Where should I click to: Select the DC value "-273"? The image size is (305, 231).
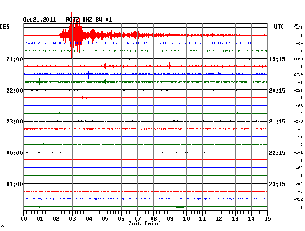(298, 121)
